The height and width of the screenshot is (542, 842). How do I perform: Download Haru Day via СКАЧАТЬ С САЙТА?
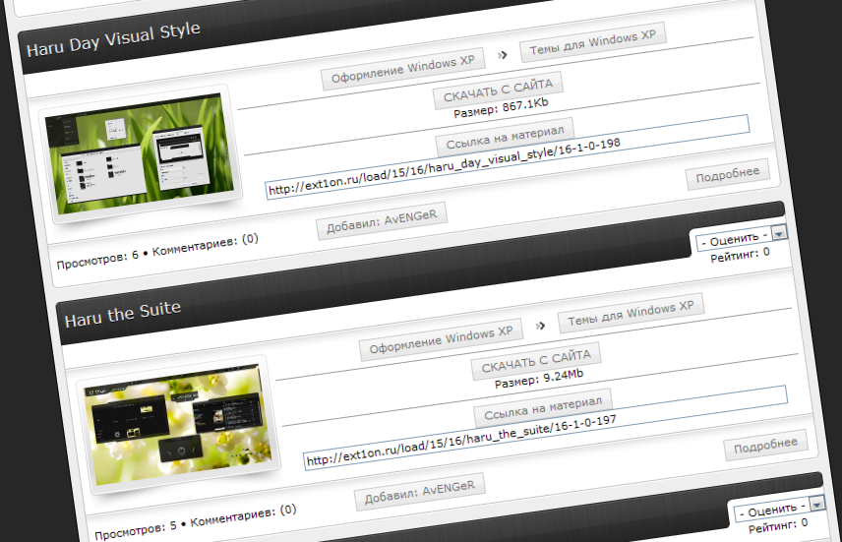[x=498, y=91]
